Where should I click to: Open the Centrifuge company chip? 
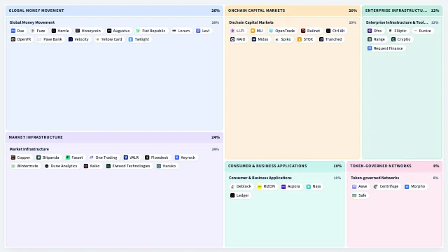[386, 186]
